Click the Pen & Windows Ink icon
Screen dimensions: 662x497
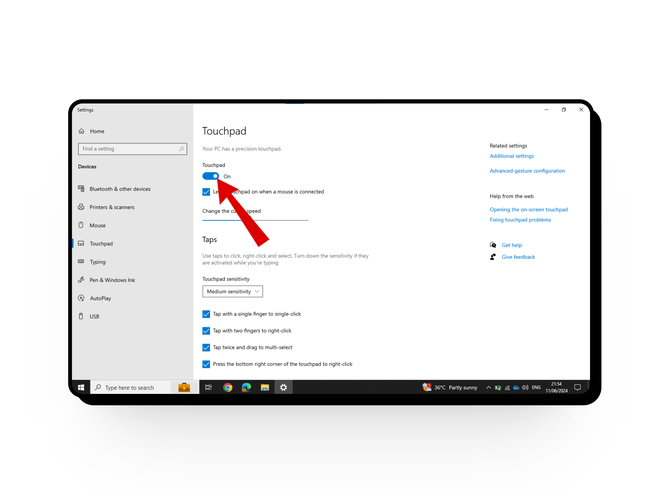[81, 280]
